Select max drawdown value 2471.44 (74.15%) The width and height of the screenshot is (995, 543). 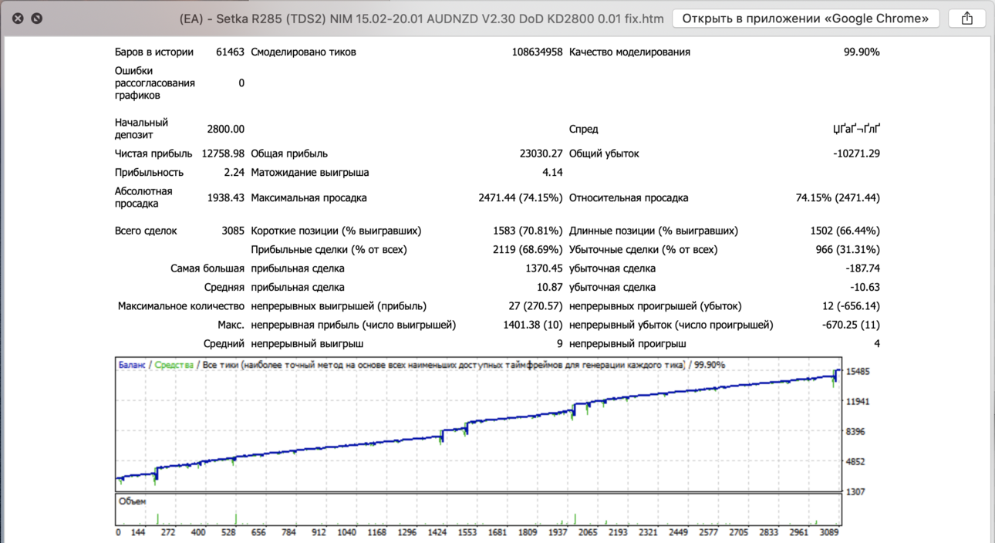coord(521,198)
